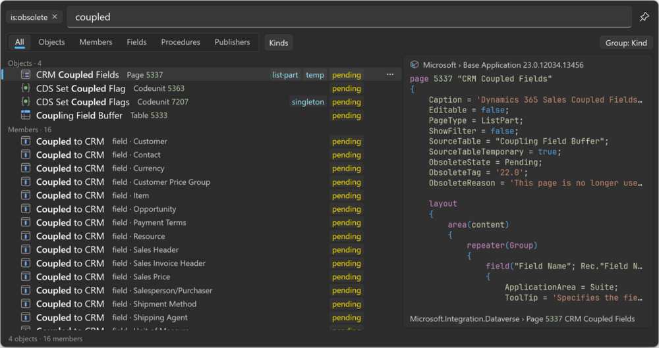Viewport: 659px width, 348px height.
Task: Click the Objects · 4 group header
Action: (x=25, y=63)
